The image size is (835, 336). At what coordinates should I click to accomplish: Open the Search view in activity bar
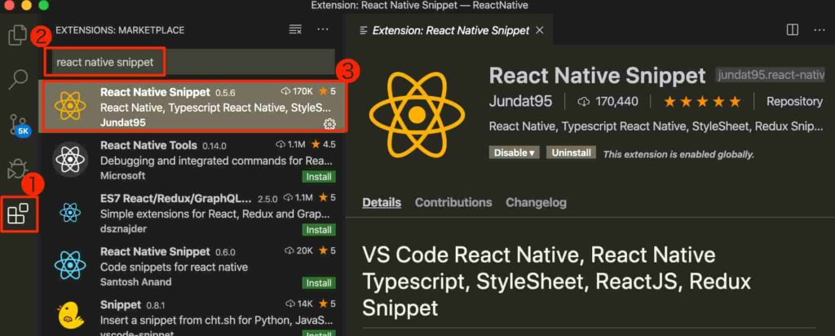pyautogui.click(x=18, y=79)
